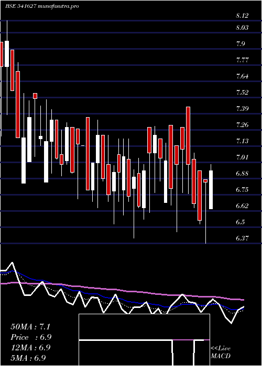Click the 12MA : 6.9 readout
262x366 pixels.
pyautogui.click(x=30, y=348)
